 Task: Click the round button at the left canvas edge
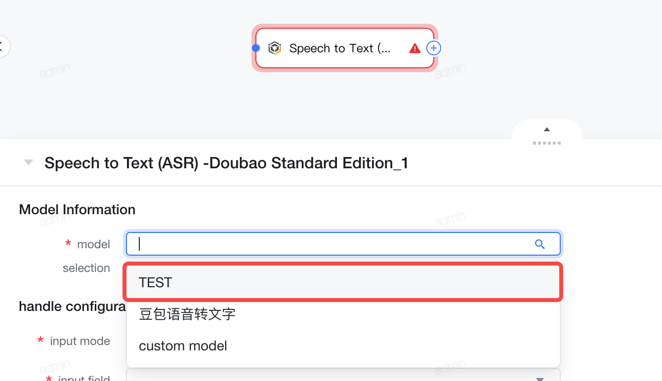pyautogui.click(x=1, y=47)
